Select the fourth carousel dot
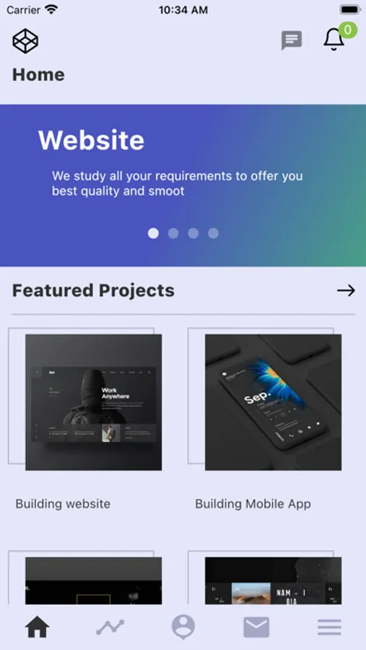Image resolution: width=366 pixels, height=650 pixels. (x=213, y=233)
